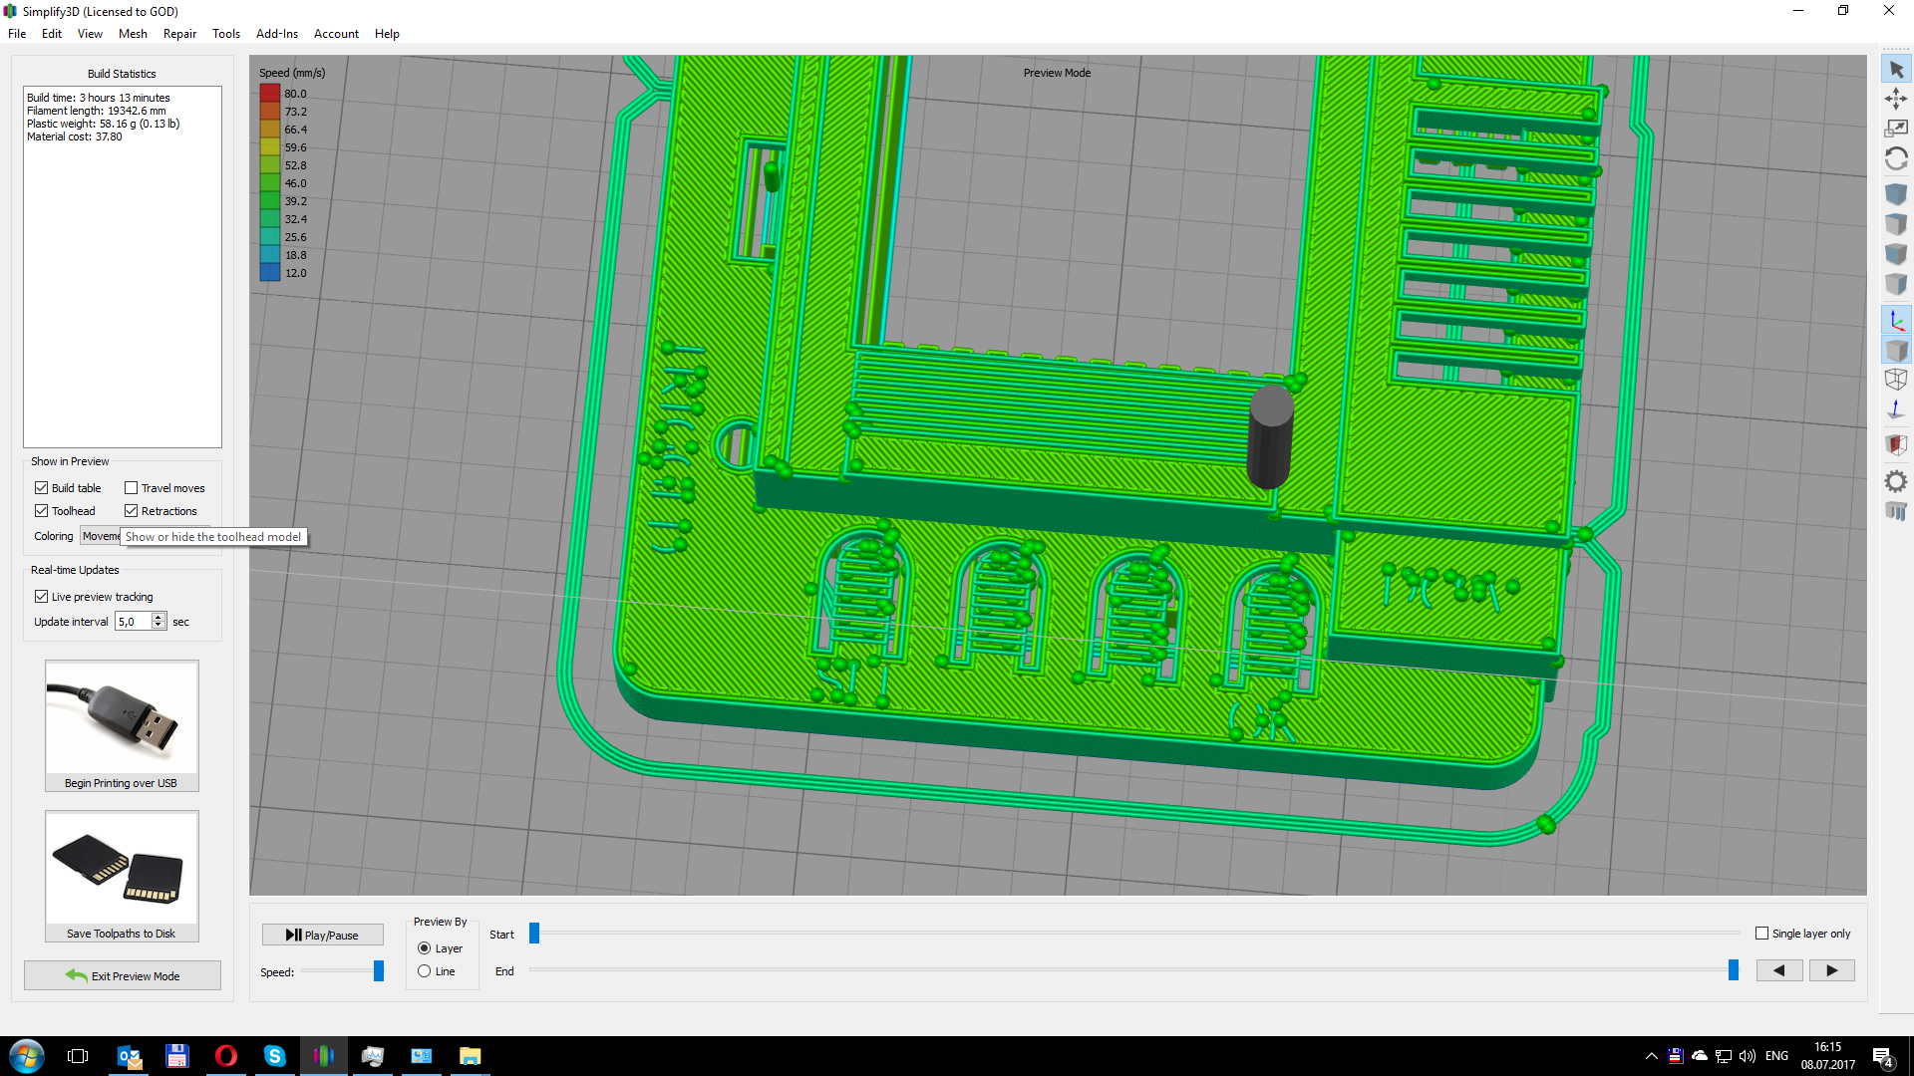Image resolution: width=1914 pixels, height=1076 pixels.
Task: Open Simplify3D from the Windows taskbar
Action: coord(324,1056)
